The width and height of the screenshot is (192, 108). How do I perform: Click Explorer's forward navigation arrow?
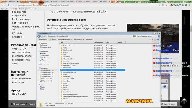pyautogui.click(x=42, y=36)
